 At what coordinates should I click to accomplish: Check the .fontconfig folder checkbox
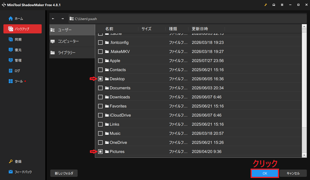[x=100, y=42]
